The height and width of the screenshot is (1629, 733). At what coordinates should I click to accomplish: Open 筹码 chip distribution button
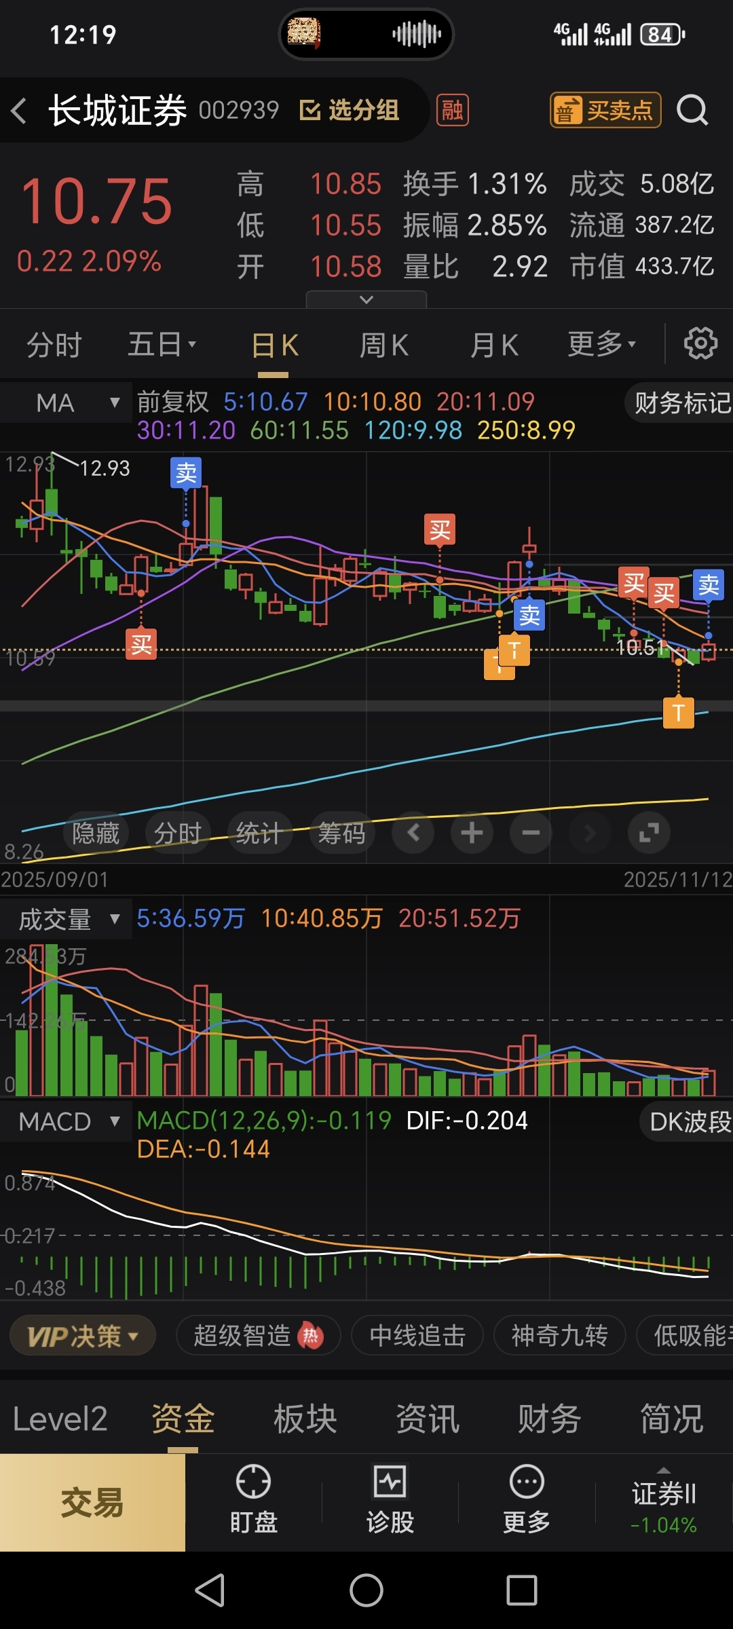coord(342,833)
